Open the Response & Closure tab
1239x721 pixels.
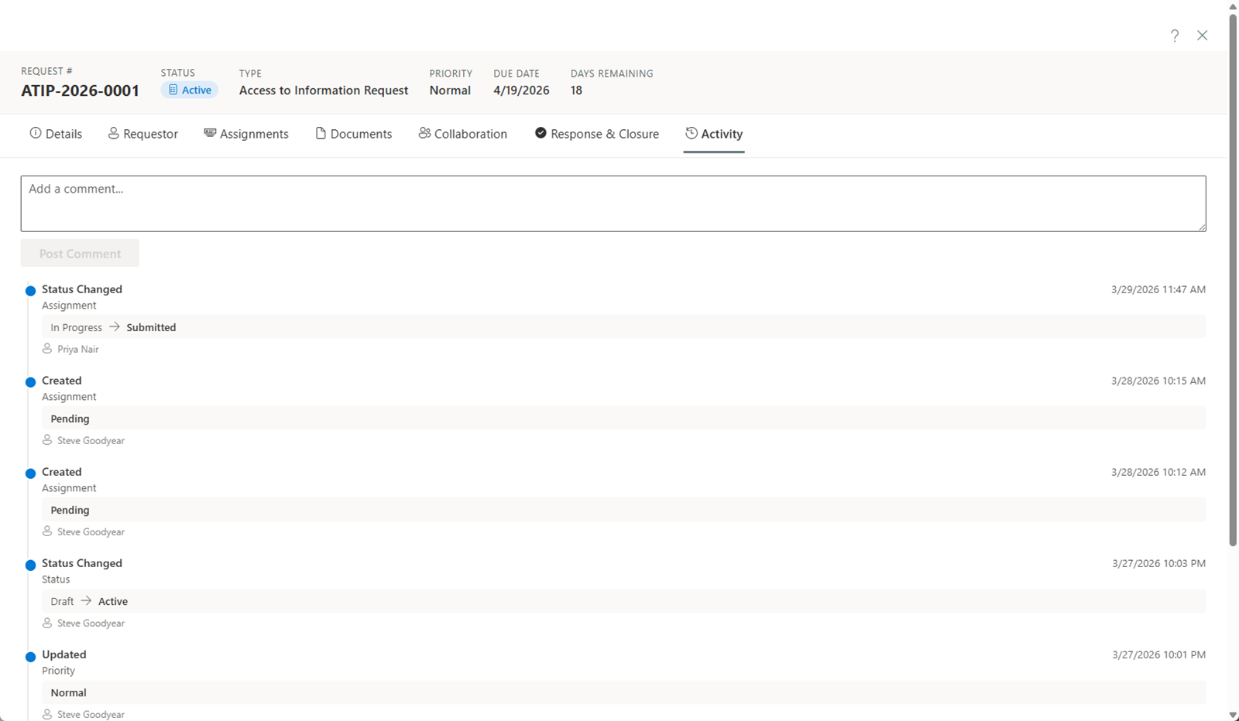597,134
